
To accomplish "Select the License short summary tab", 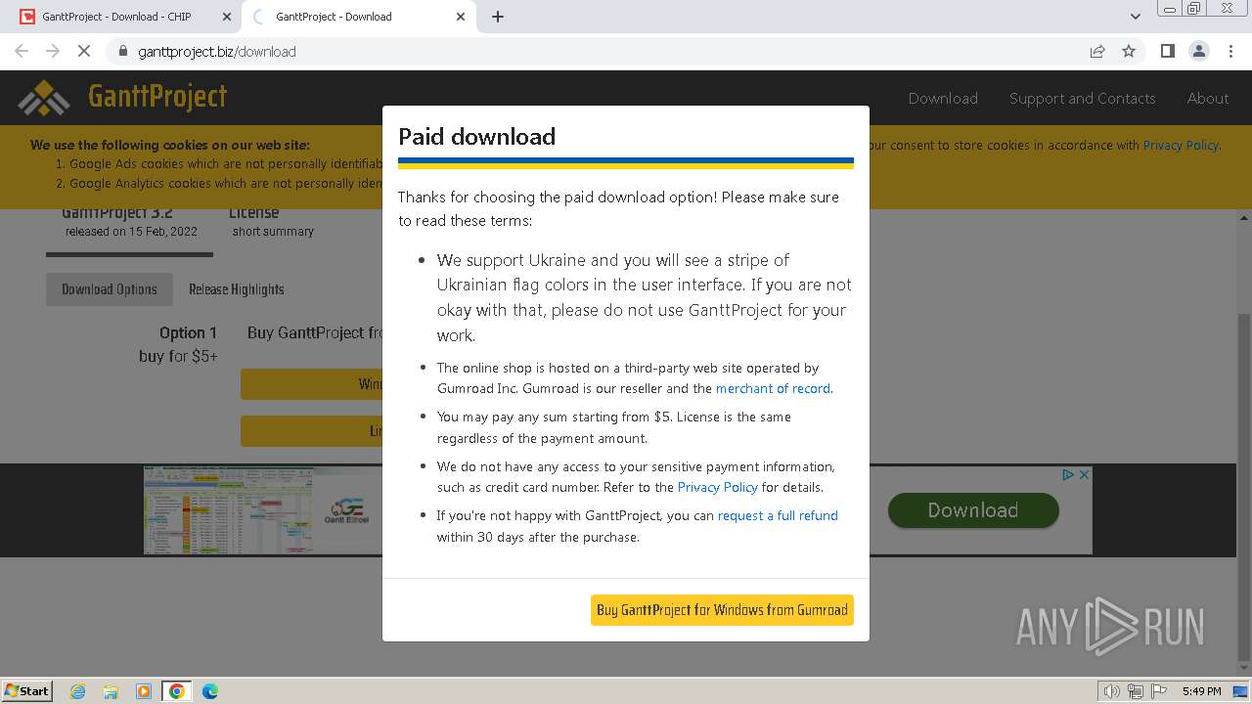I will 273,223.
